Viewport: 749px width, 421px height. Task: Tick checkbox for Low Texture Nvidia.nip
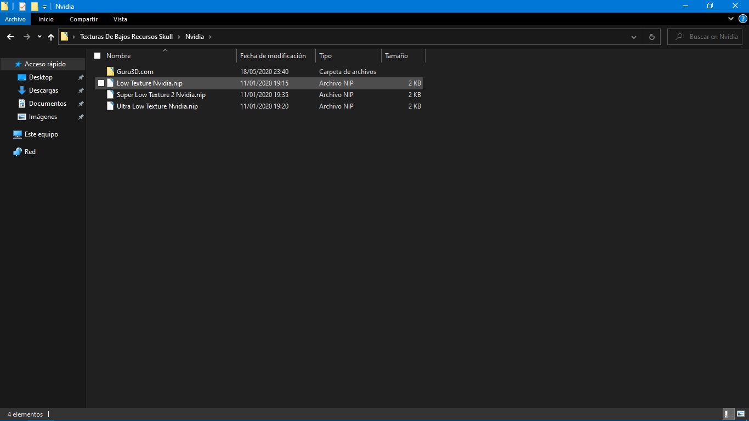pyautogui.click(x=101, y=83)
